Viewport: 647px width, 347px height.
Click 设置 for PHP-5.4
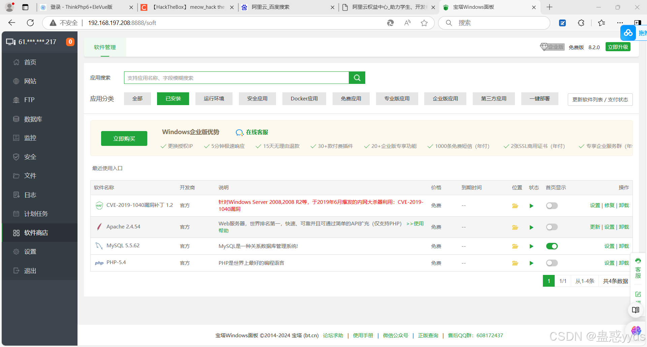(x=609, y=263)
